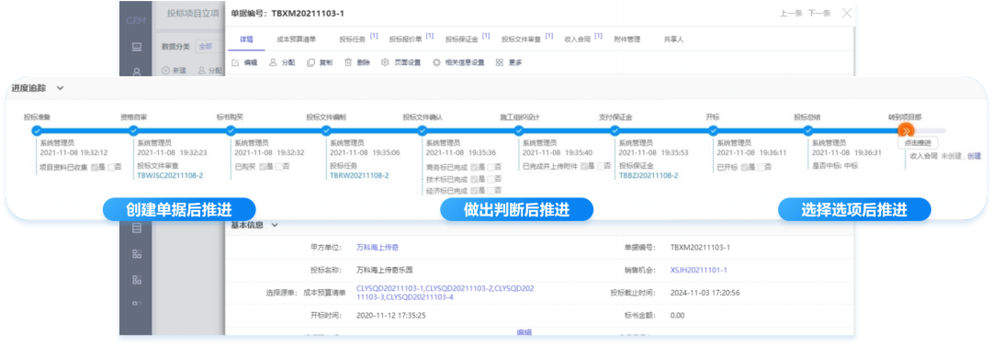Check 否 for 项目资料已收集

pos(111,166)
